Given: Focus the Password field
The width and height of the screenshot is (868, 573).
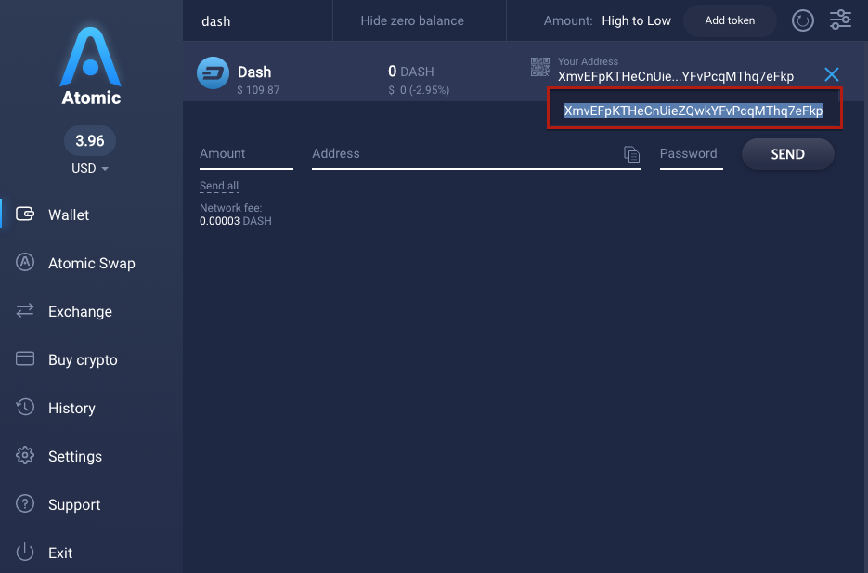Looking at the screenshot, I should [x=692, y=154].
